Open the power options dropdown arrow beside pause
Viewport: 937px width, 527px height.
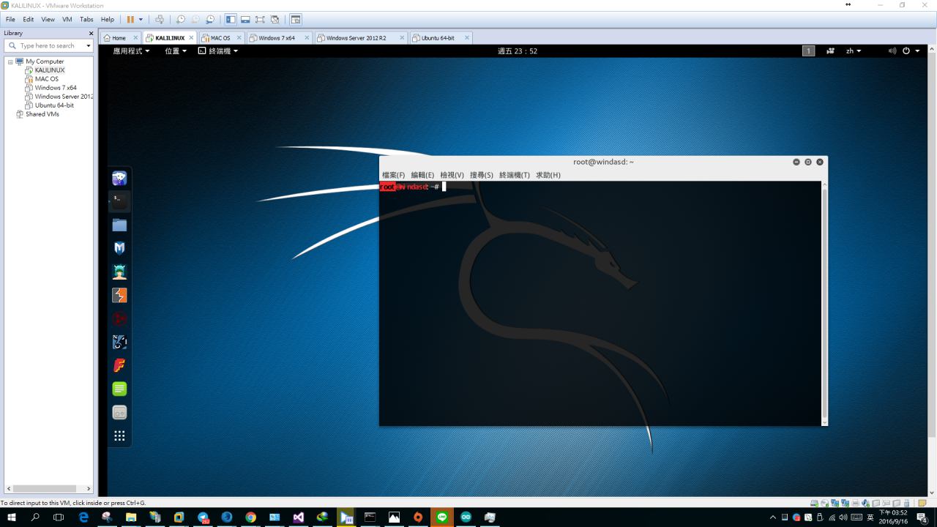click(141, 19)
